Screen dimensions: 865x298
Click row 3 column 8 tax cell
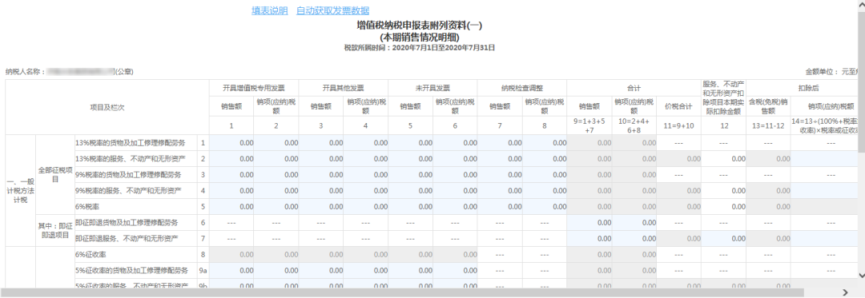click(x=545, y=175)
